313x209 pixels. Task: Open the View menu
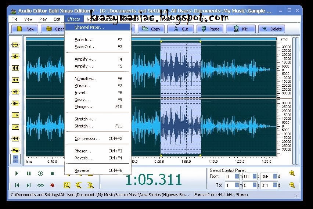point(28,19)
